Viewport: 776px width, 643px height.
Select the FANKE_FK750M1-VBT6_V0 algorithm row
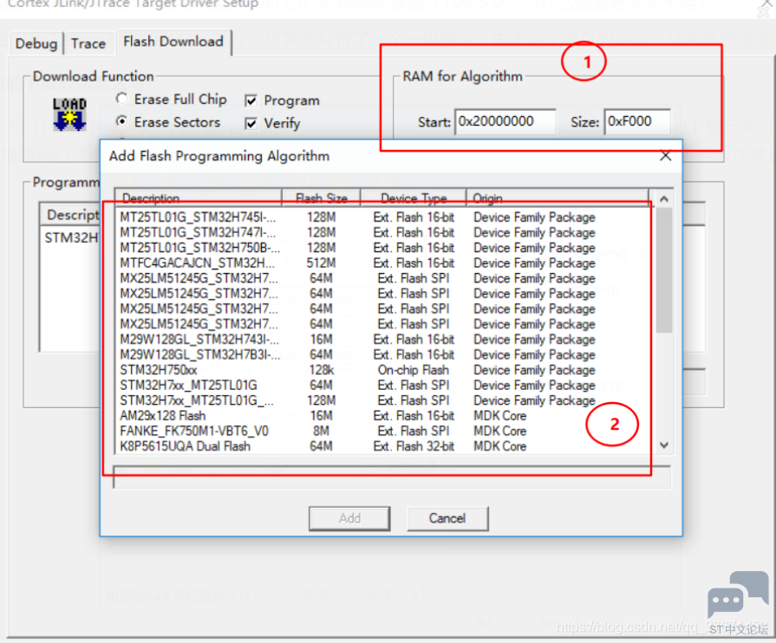click(383, 432)
